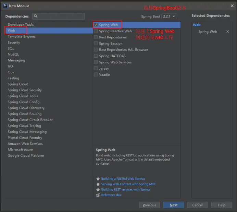This screenshot has width=237, height=212.
Task: Open Building REST services with Spring link
Action: [125, 190]
